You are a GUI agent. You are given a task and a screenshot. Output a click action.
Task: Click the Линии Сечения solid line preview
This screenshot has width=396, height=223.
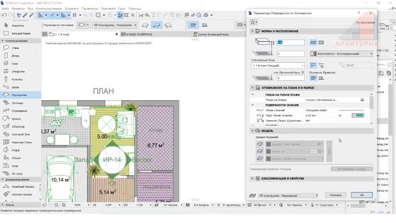coord(351,110)
